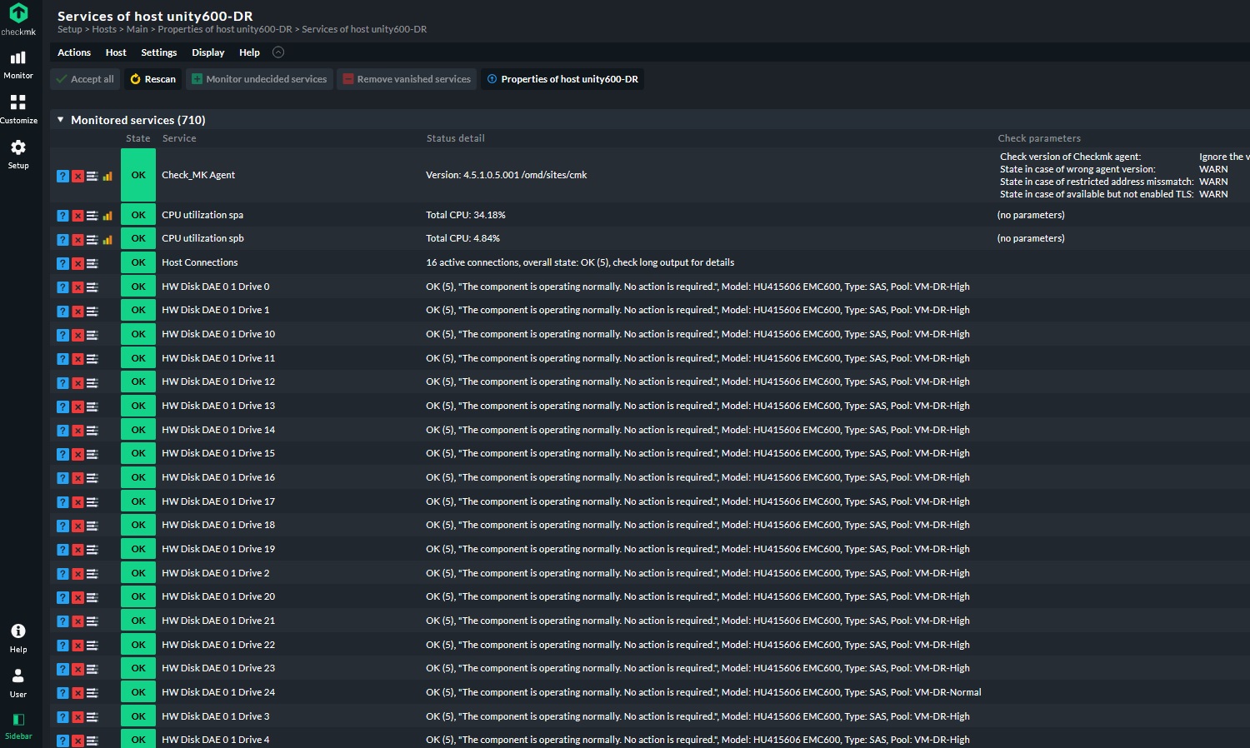The image size is (1250, 748).
Task: Toggle the Sidebar visibility
Action: pyautogui.click(x=18, y=725)
